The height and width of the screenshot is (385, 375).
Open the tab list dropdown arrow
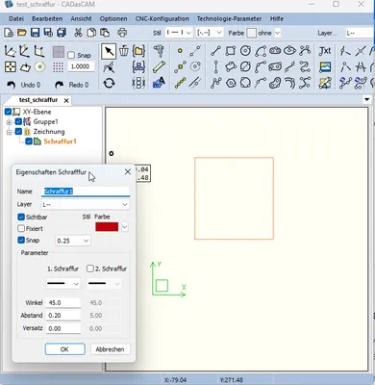(x=367, y=99)
